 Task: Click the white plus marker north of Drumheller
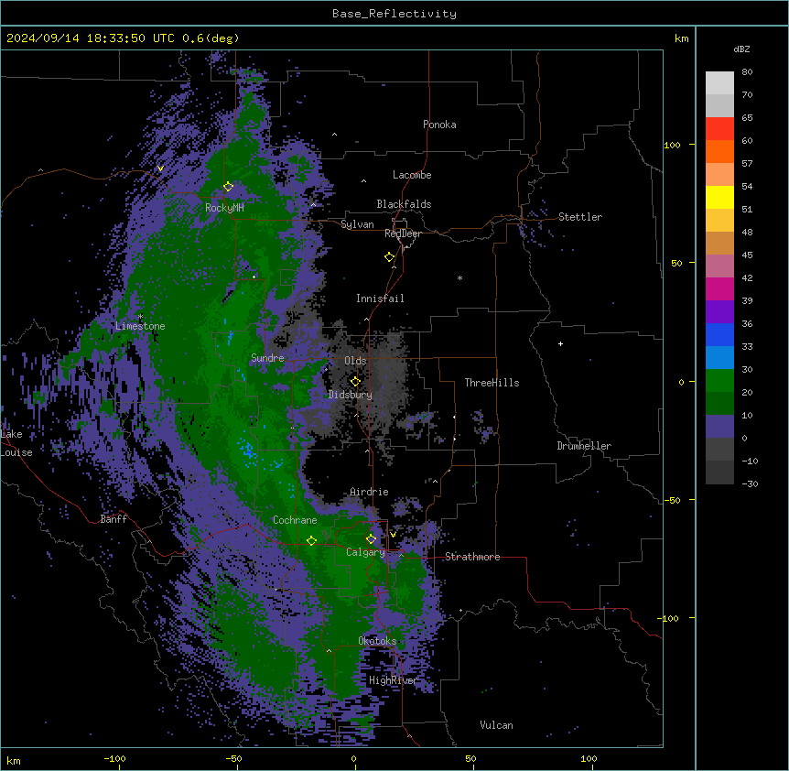point(560,343)
